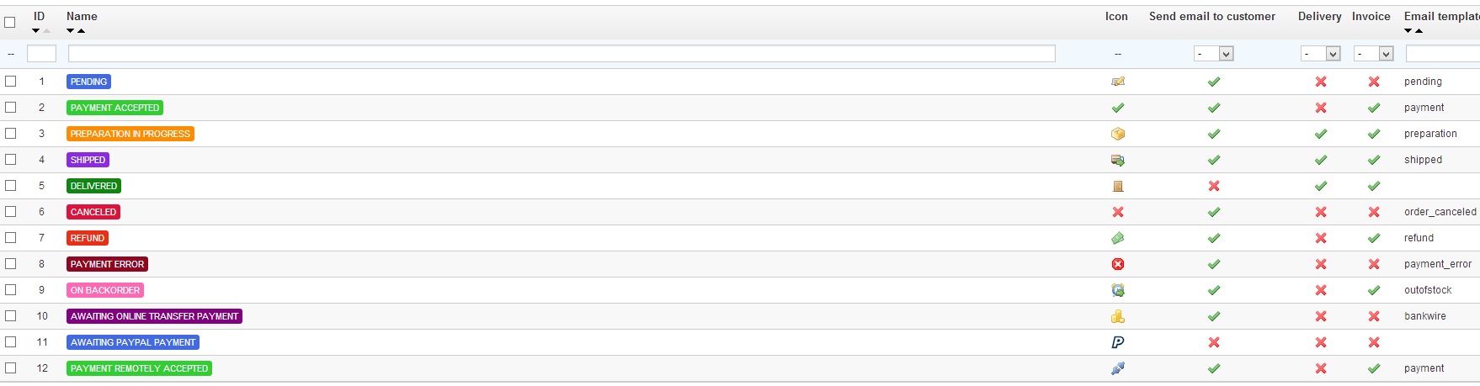Open the Send email filter dropdown

pyautogui.click(x=1214, y=54)
